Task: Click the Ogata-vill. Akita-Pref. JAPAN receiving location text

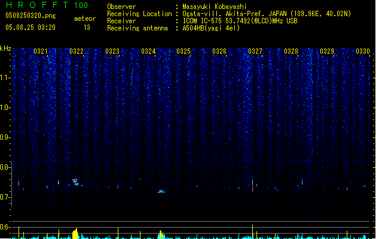Action: [x=267, y=14]
